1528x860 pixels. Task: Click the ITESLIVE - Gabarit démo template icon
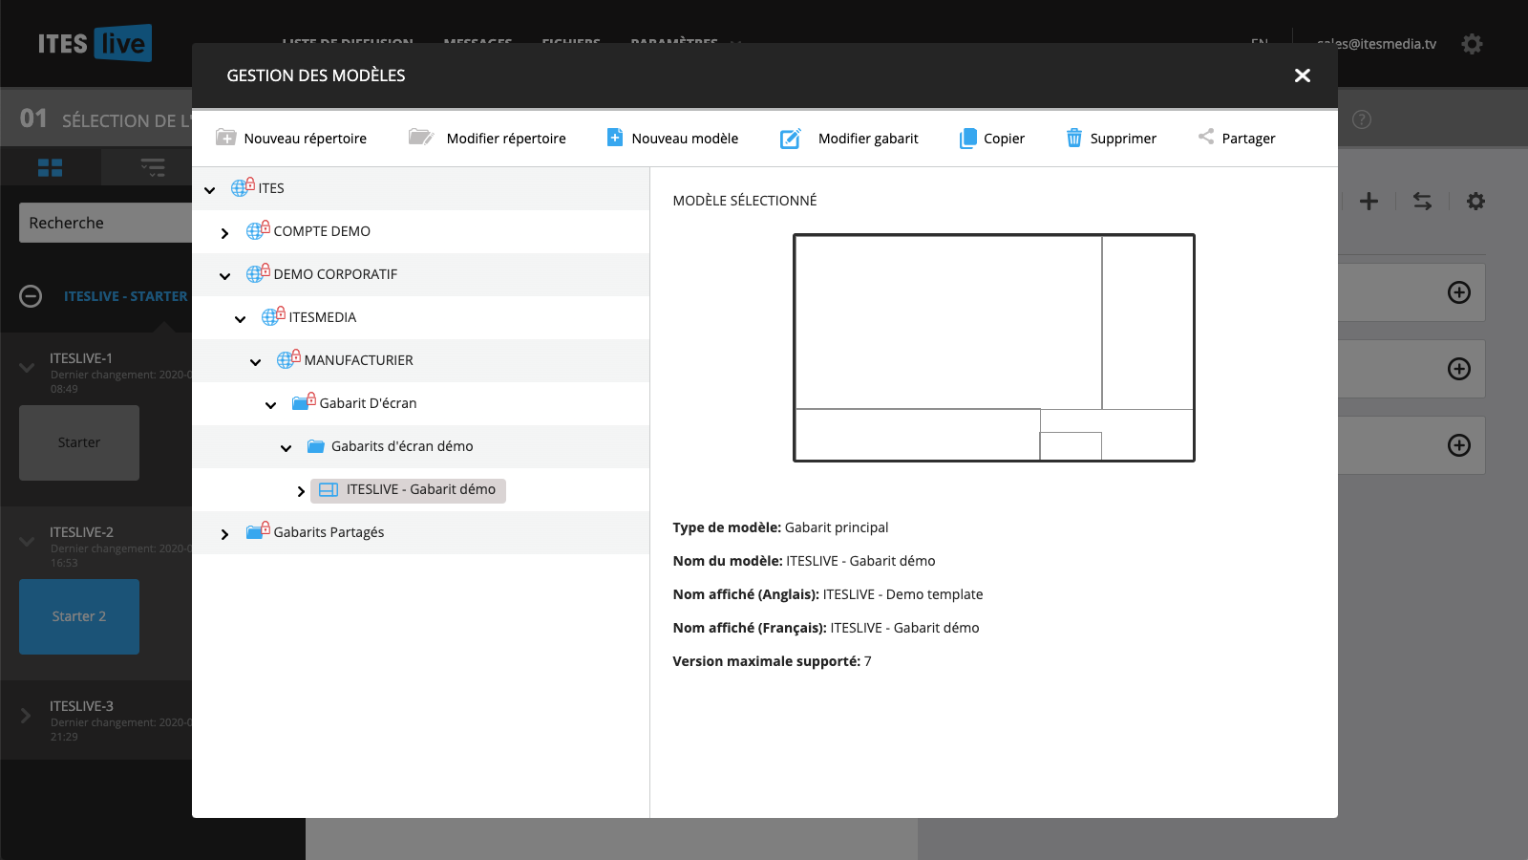click(x=329, y=490)
